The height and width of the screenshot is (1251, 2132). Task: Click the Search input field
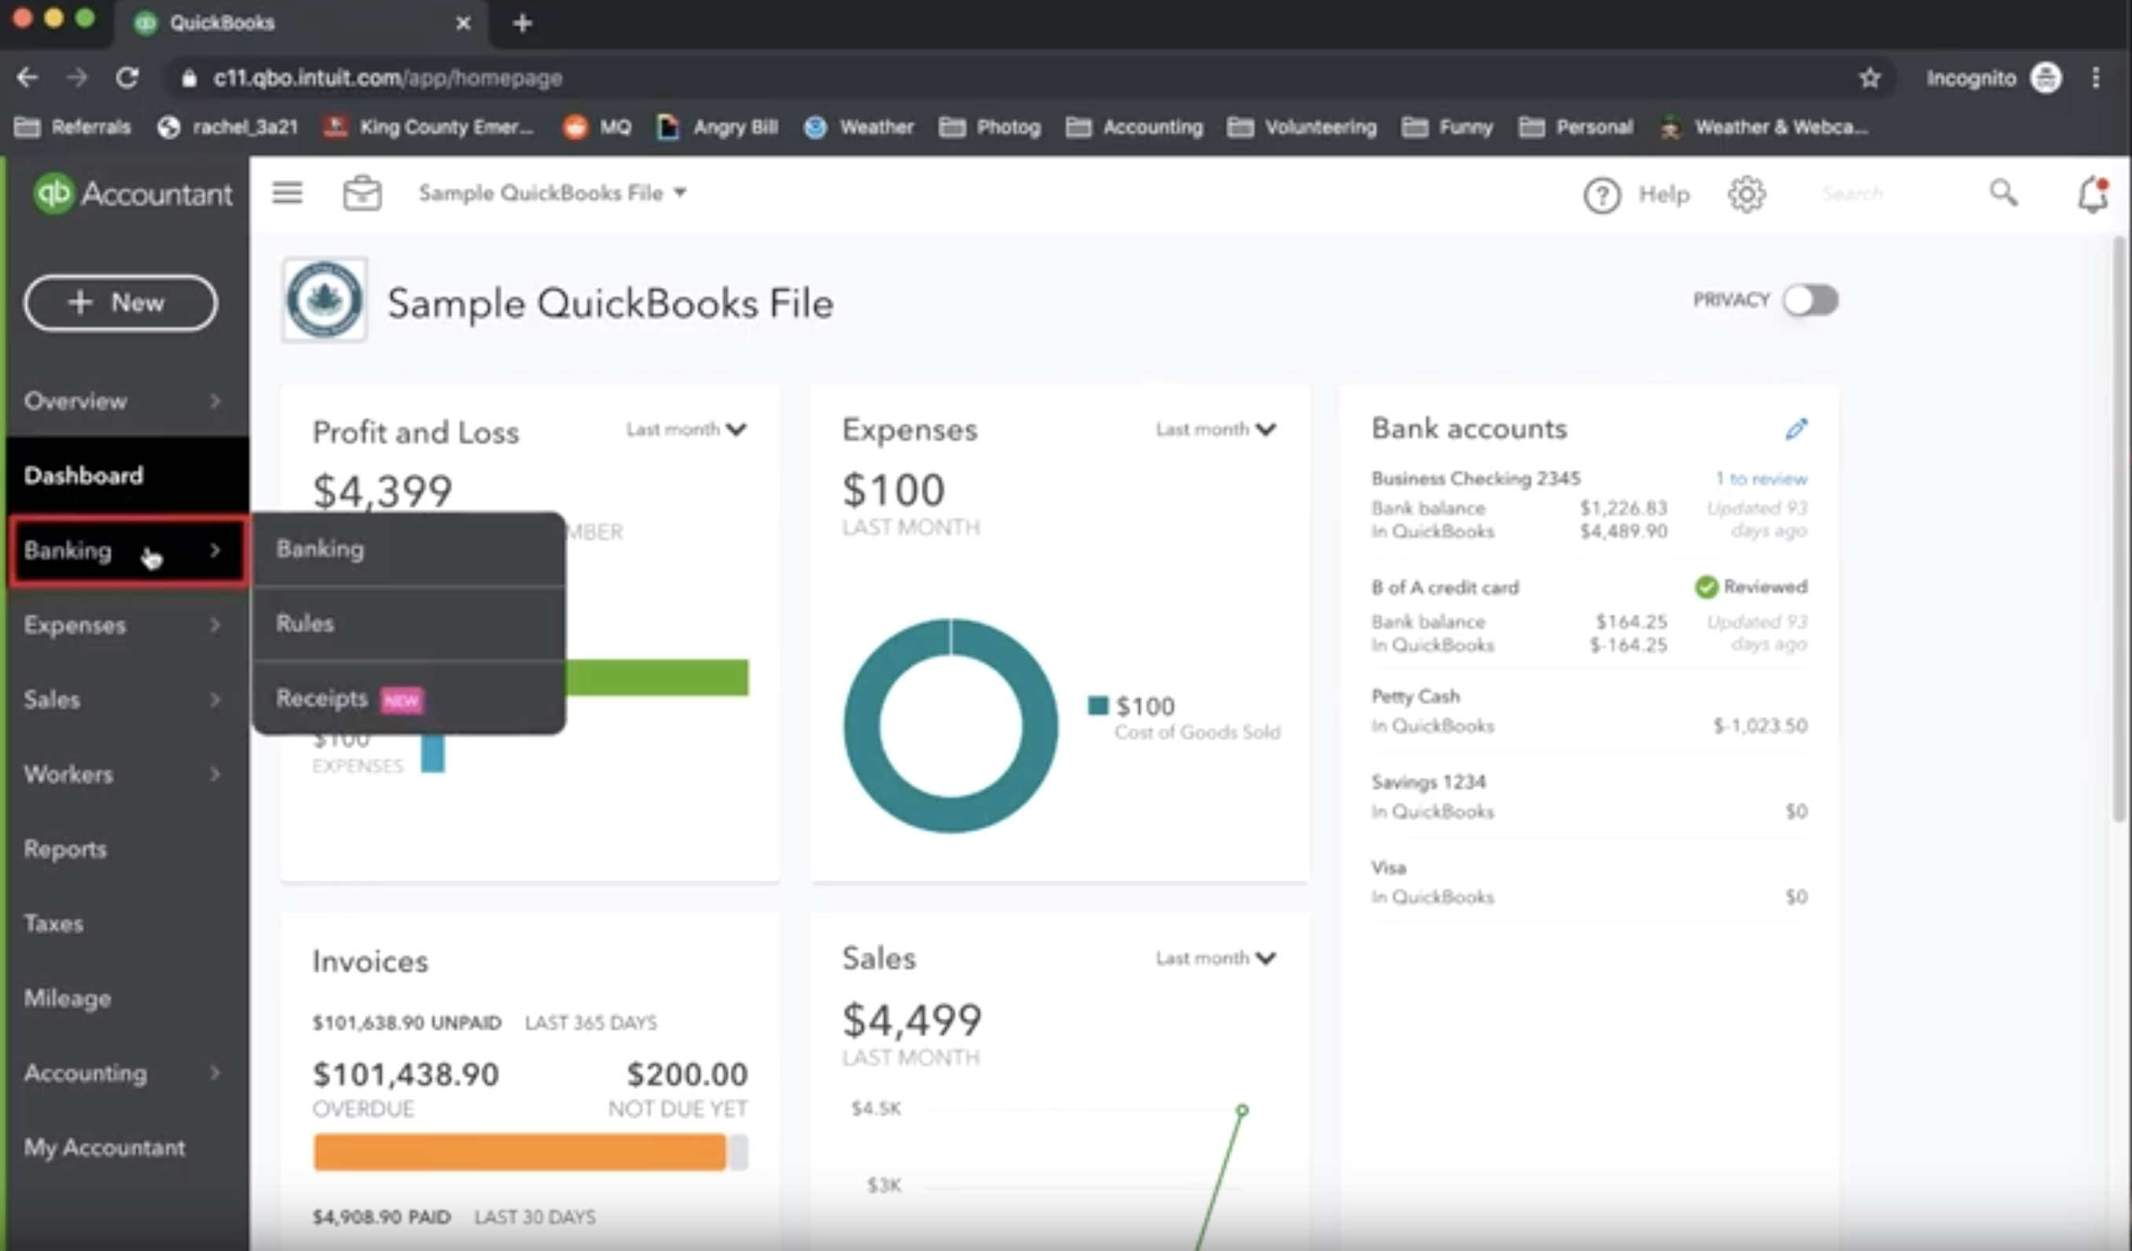tap(1895, 193)
